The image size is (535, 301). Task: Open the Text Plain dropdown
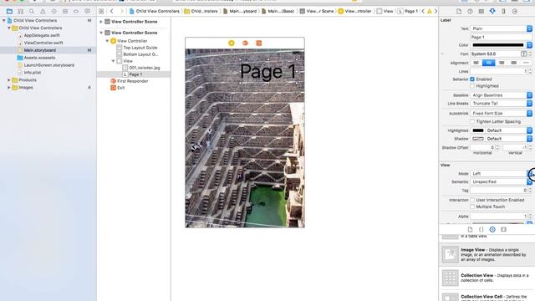(x=501, y=28)
